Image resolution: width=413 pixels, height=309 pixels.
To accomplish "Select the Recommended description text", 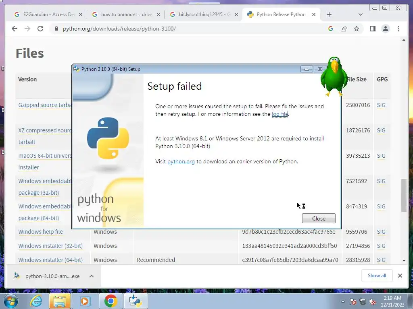I will [156, 260].
